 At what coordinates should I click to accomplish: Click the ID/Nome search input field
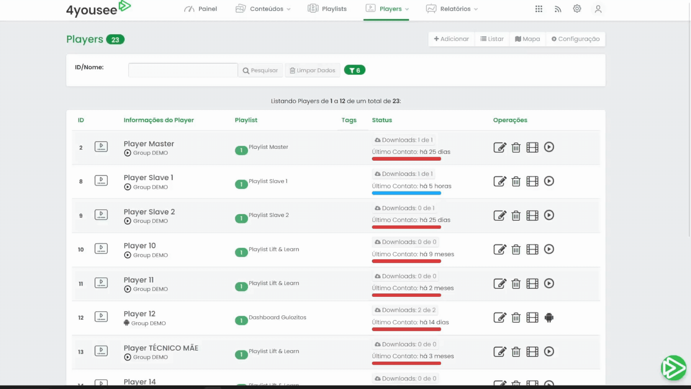tap(183, 70)
